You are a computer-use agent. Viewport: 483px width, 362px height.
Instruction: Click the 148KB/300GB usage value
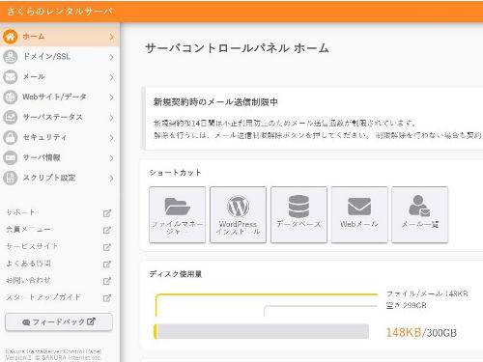421,332
